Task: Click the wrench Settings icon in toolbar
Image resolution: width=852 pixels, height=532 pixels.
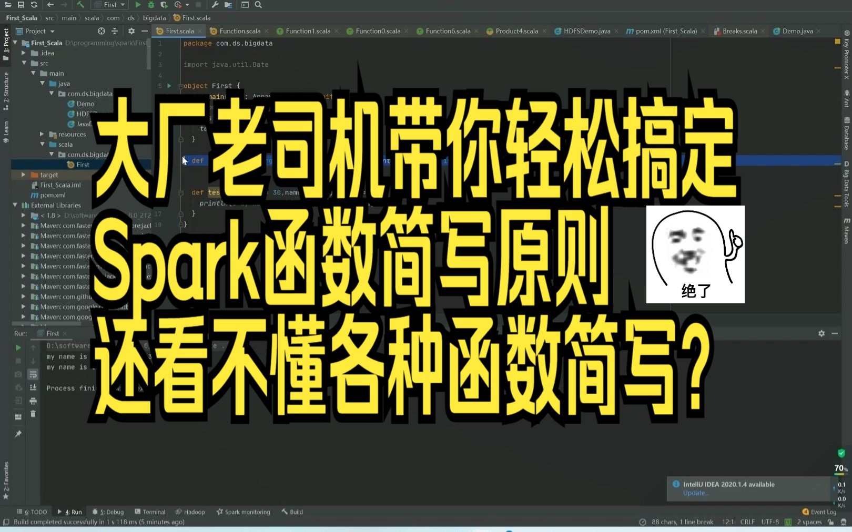Action: [215, 5]
